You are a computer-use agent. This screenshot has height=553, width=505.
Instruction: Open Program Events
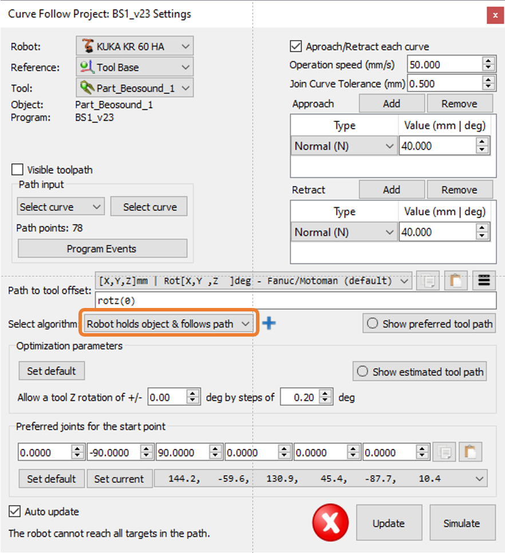click(x=102, y=248)
